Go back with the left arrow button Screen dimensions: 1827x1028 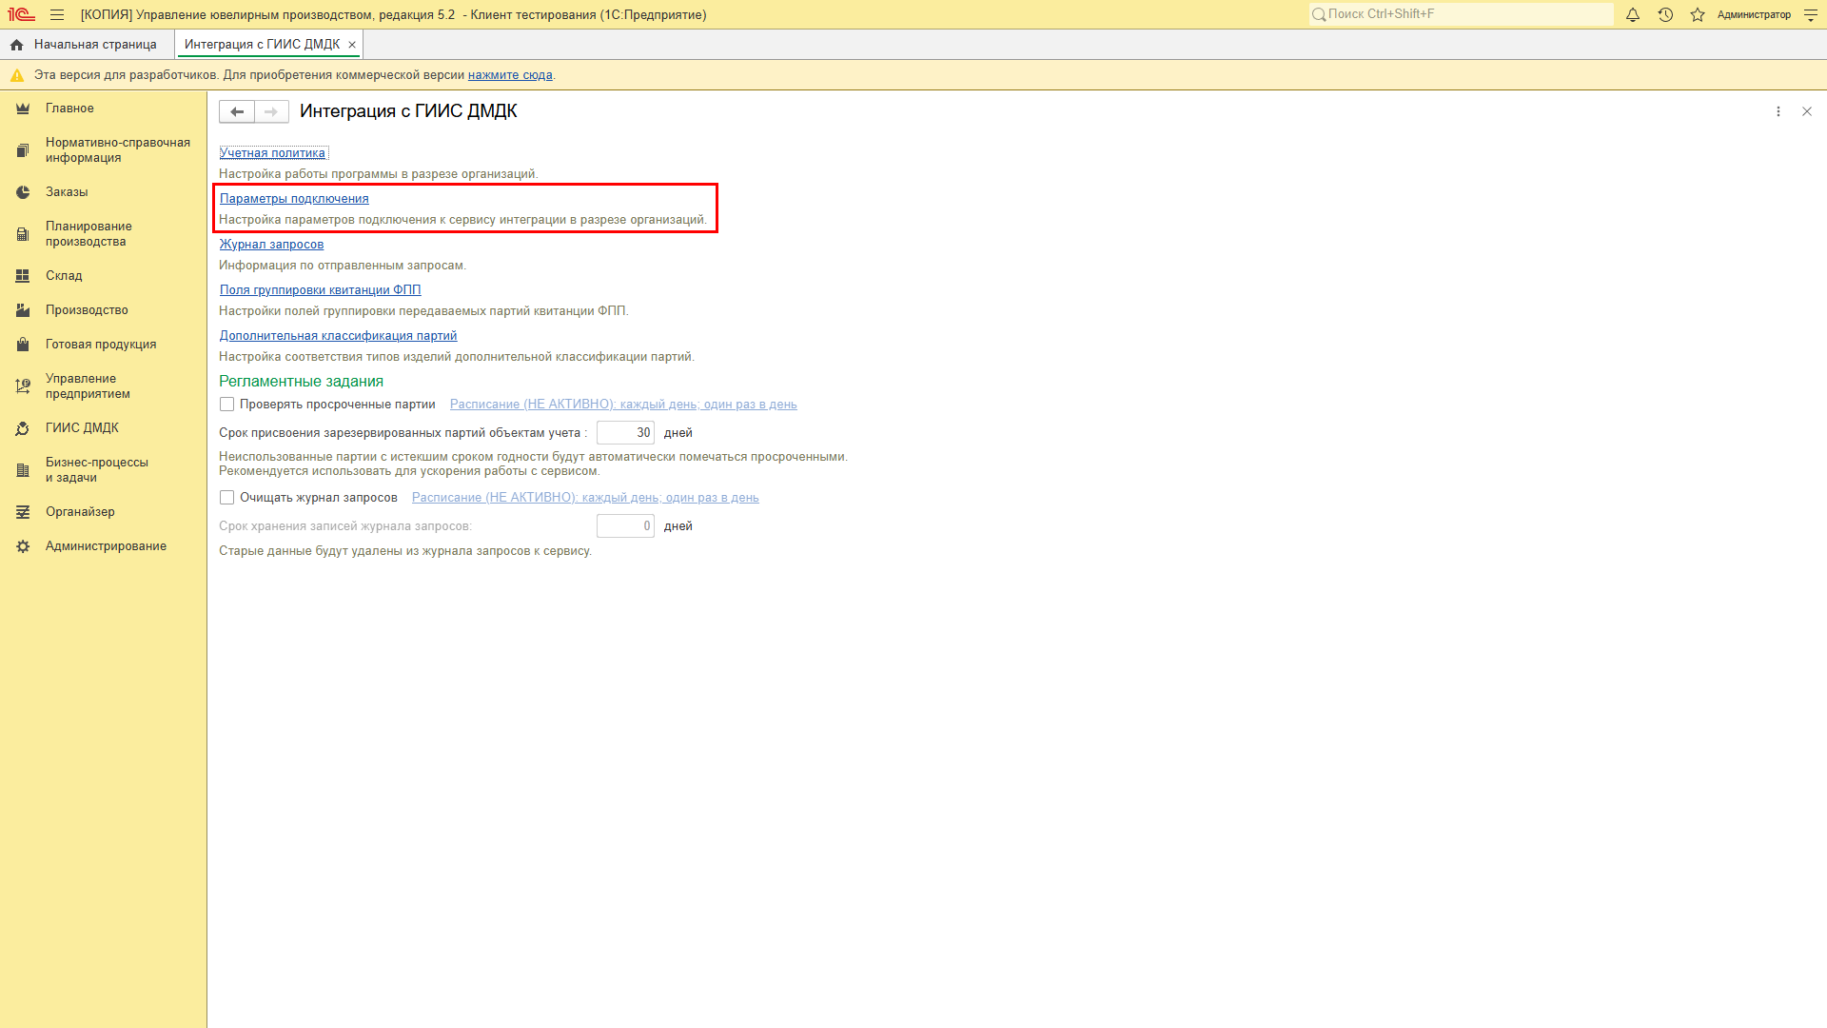tap(237, 111)
